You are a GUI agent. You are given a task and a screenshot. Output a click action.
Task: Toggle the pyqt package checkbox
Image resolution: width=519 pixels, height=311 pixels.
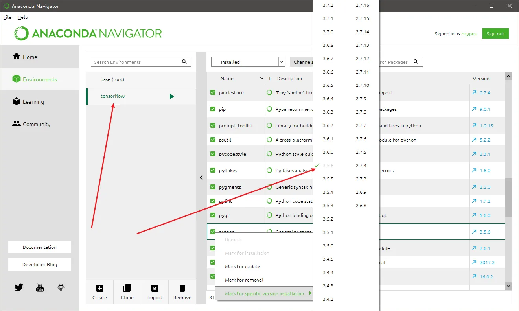[x=213, y=215]
